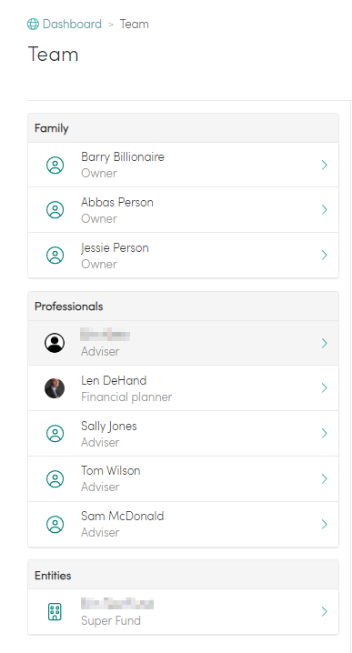Click Sally Jones' user avatar icon
The height and width of the screenshot is (653, 352).
click(55, 434)
